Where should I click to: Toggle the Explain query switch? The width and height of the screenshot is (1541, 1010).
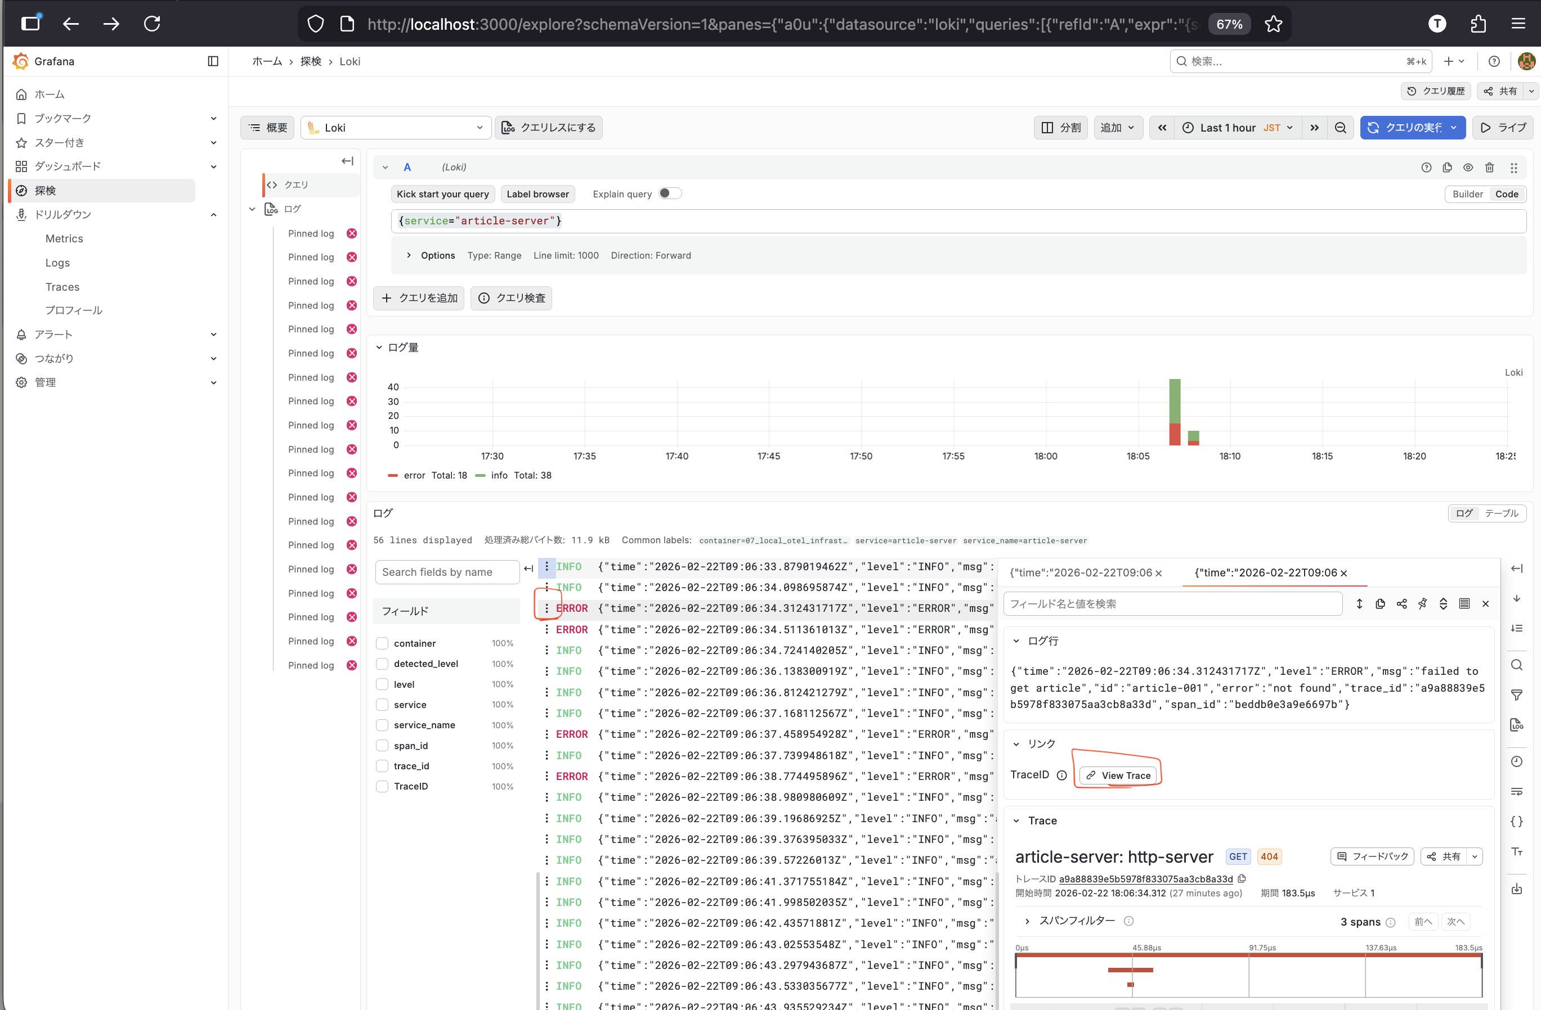[x=670, y=193]
